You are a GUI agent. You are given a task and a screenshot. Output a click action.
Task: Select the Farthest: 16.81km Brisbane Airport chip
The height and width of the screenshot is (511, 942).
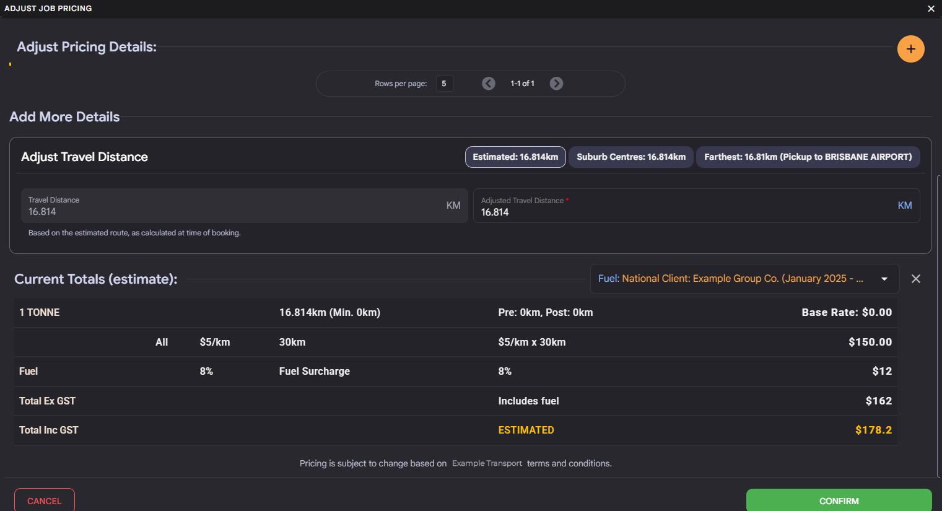click(808, 157)
